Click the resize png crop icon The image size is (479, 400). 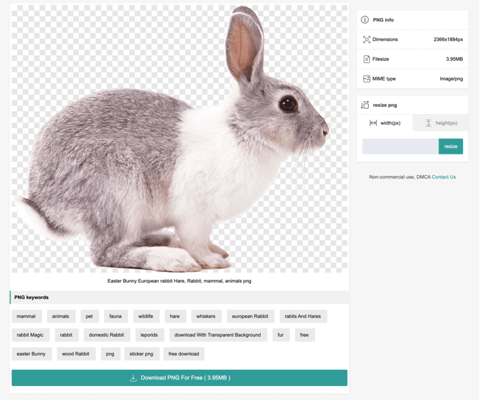pyautogui.click(x=365, y=105)
